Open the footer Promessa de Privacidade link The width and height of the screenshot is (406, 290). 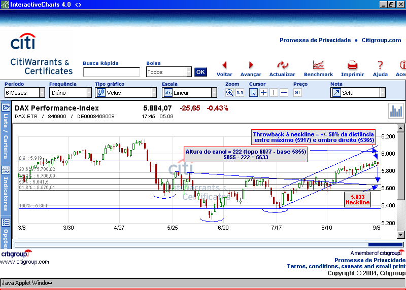(x=370, y=260)
